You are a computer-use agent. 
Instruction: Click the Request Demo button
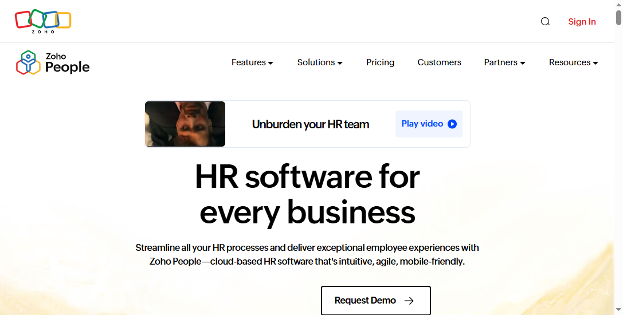[376, 300]
